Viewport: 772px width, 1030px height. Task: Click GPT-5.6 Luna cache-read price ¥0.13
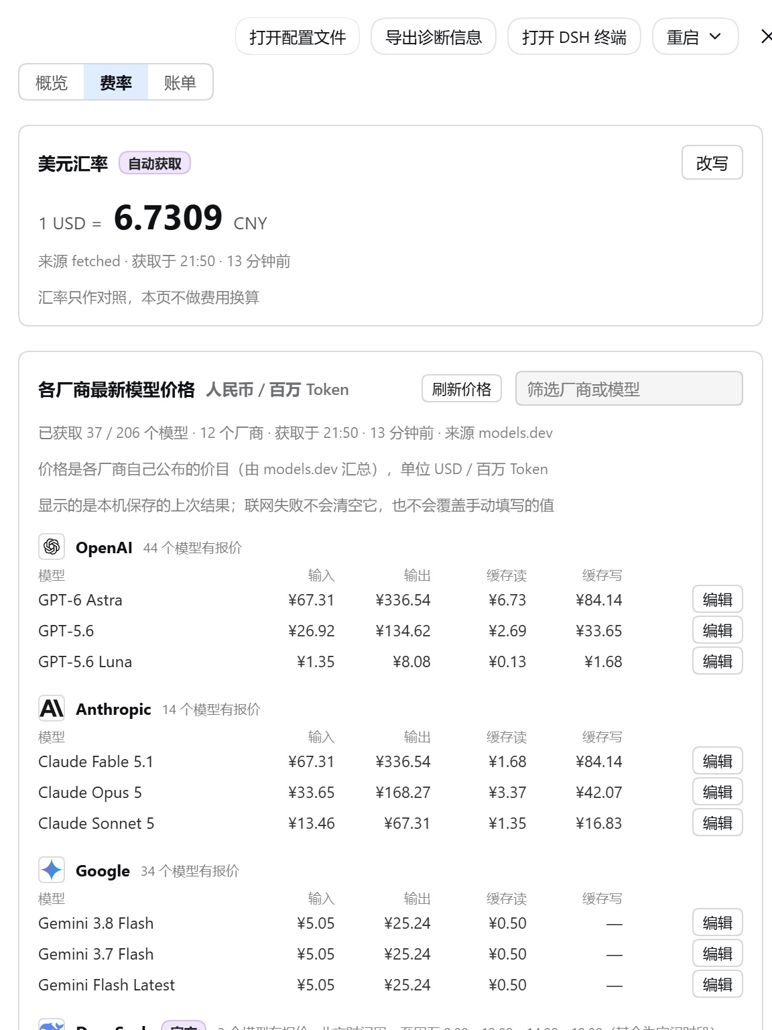coord(507,662)
